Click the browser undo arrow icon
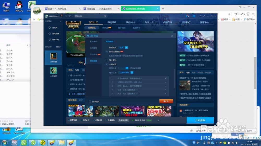 click(235, 14)
